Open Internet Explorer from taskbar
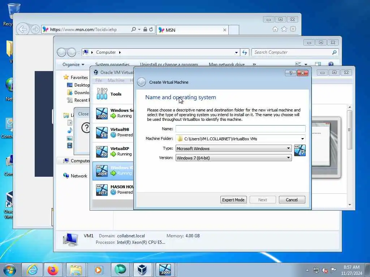The width and height of the screenshot is (370, 277). tap(32, 270)
